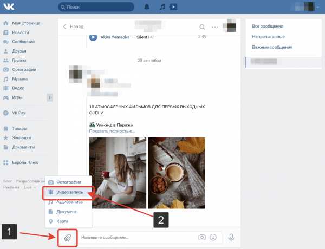Click the Видео sidebar film icon

(6, 88)
